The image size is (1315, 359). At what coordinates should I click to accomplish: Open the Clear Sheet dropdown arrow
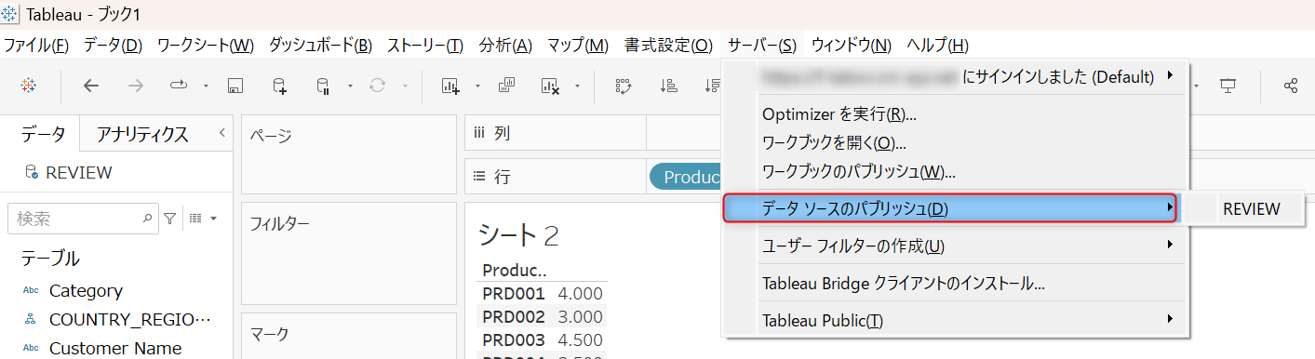click(578, 86)
